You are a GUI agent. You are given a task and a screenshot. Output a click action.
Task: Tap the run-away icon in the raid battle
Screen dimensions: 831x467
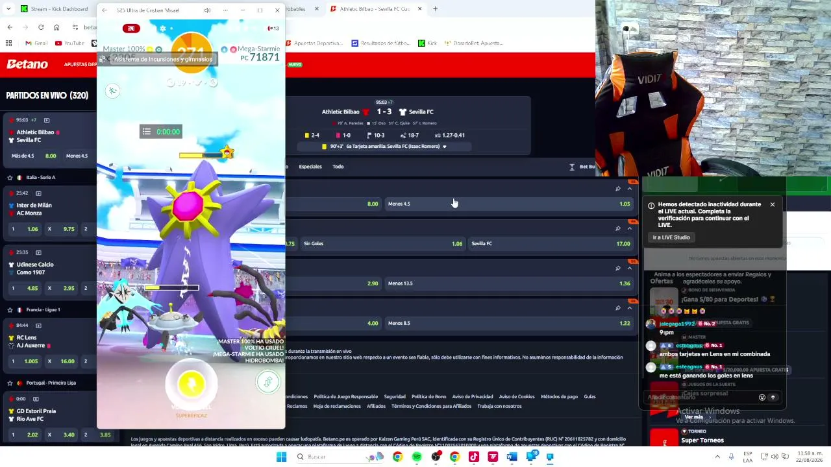(113, 91)
